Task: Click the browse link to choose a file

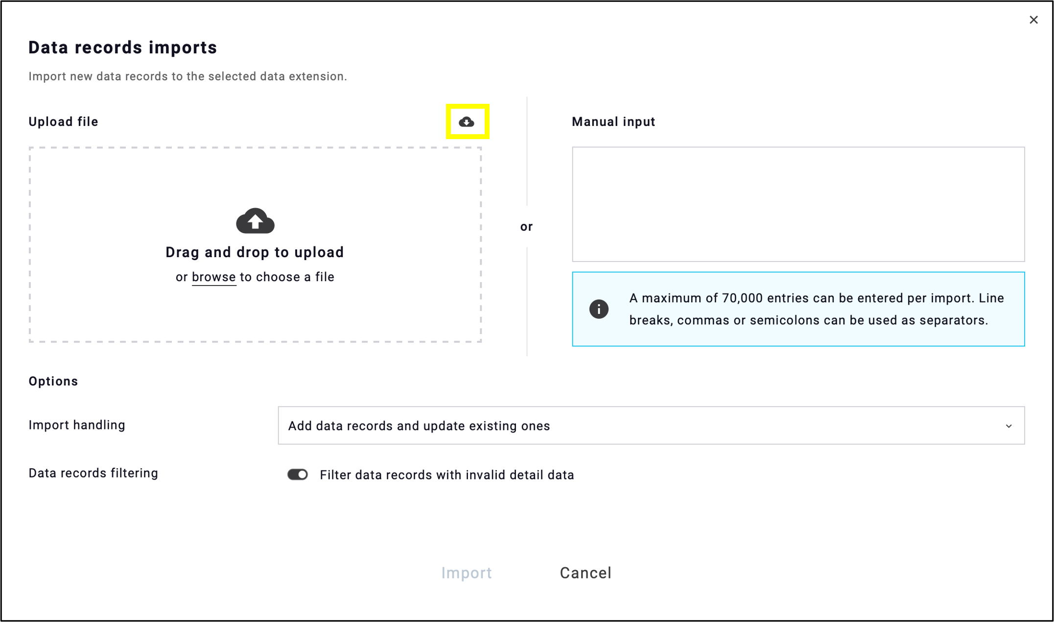Action: [214, 277]
